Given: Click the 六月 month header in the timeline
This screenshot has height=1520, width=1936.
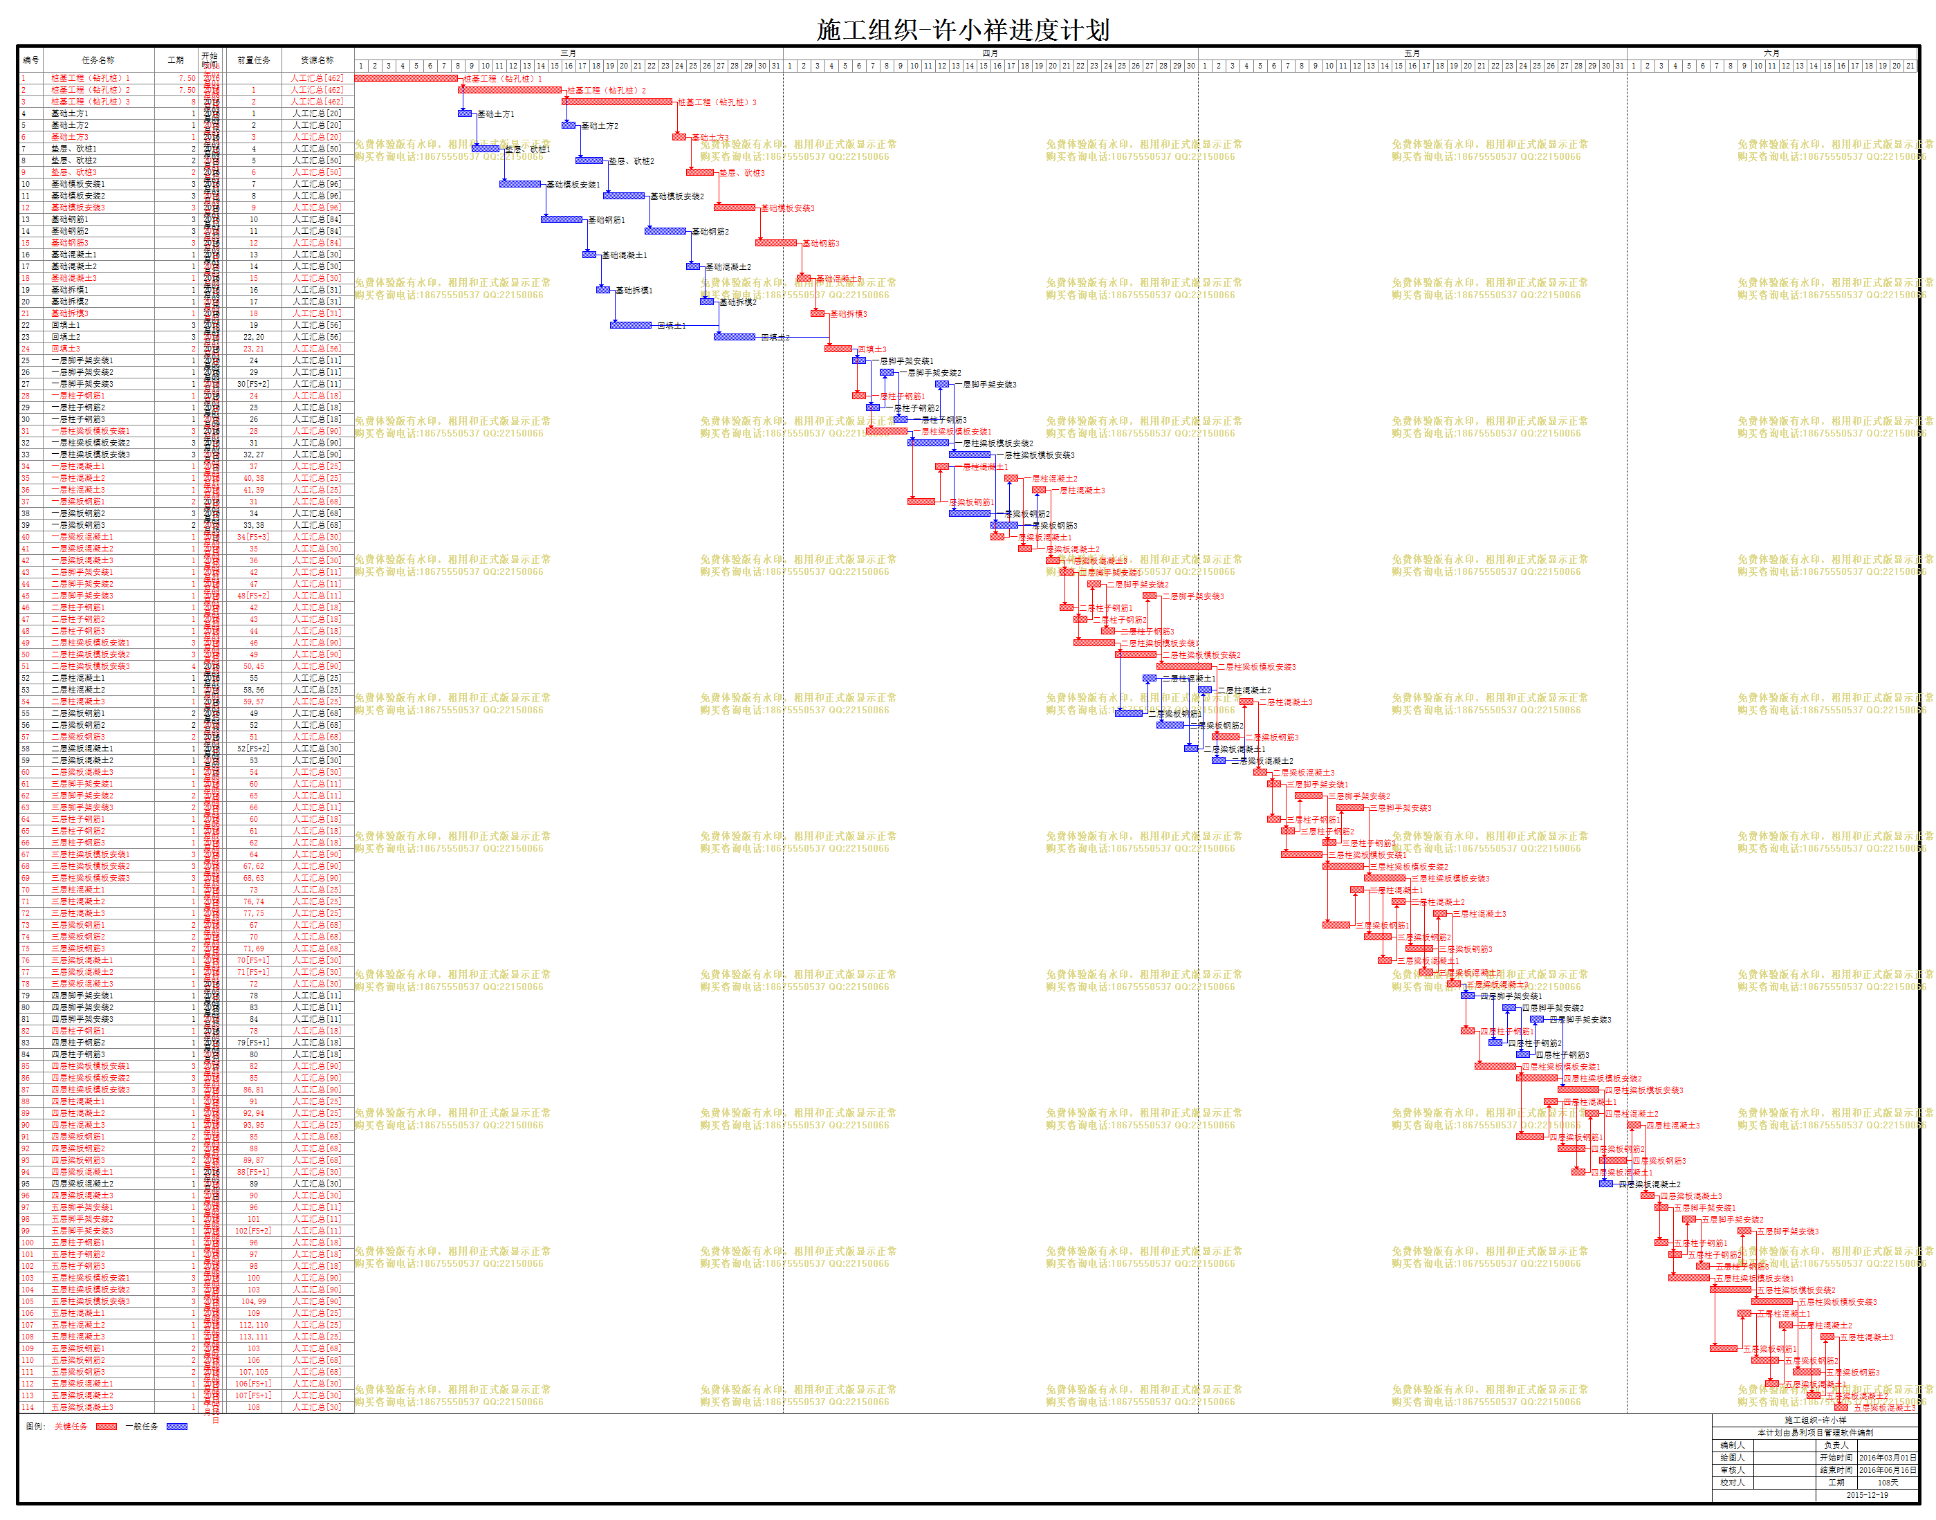Looking at the screenshot, I should (1771, 53).
